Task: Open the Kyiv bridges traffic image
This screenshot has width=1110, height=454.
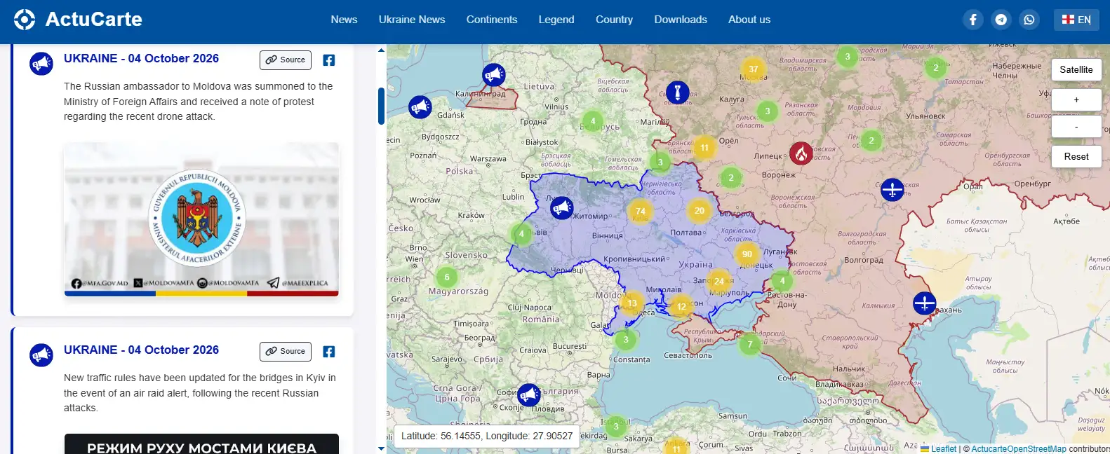Action: pos(201,444)
